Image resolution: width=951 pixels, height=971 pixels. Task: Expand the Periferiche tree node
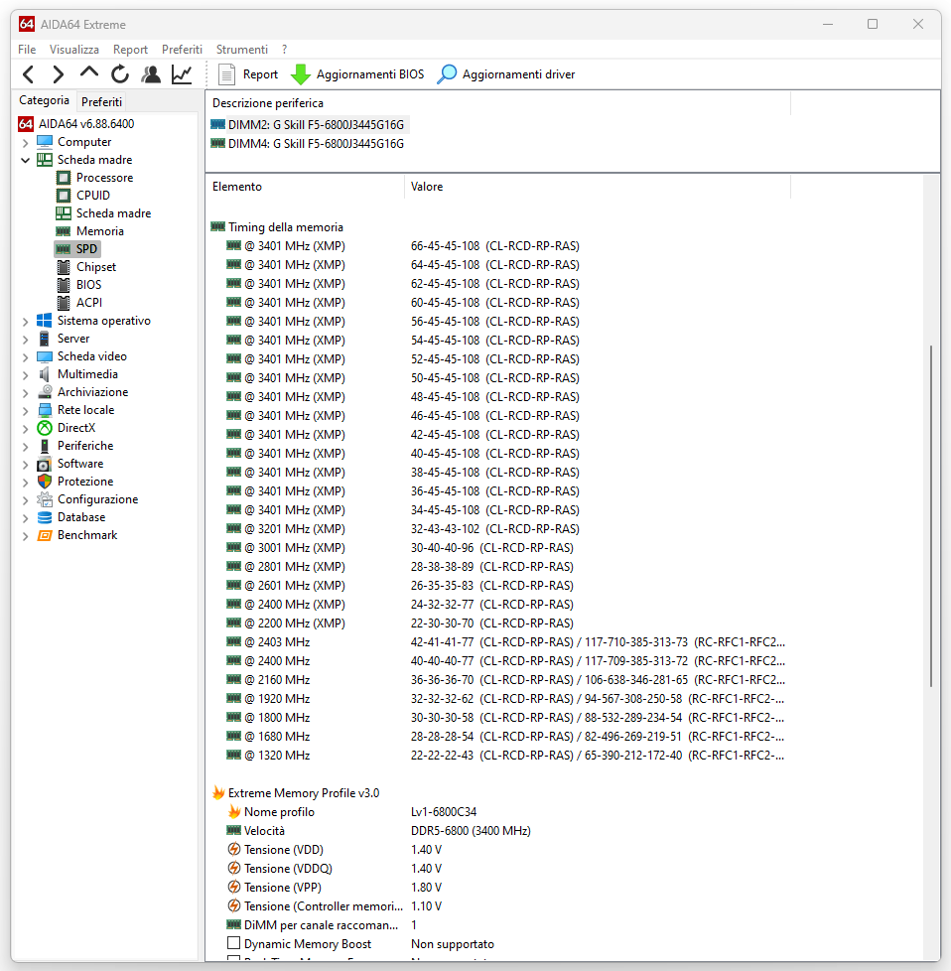[26, 447]
